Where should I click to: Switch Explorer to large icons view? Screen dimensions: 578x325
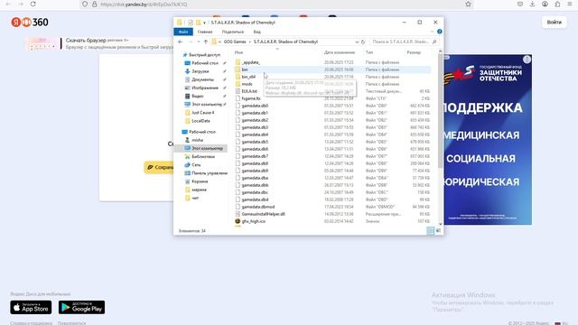point(438,231)
